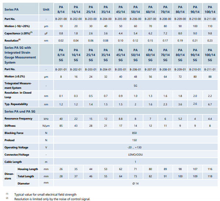This screenshot has height=201, width=220.
Task: Click the Stiffness value 85
Action: (61, 126)
